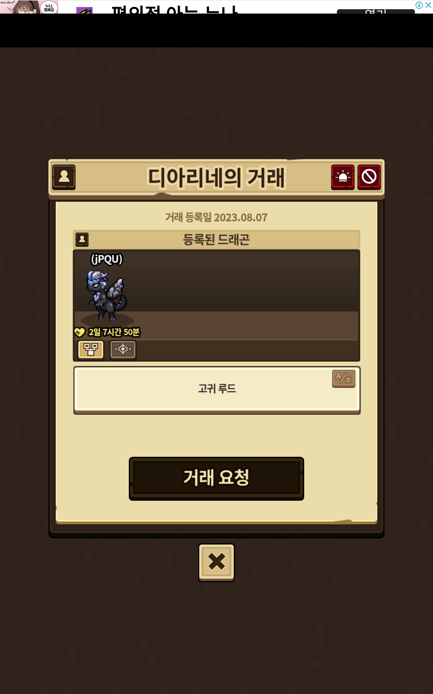Tap the 거래 등록일 2023.08.07 date text

pyautogui.click(x=216, y=217)
